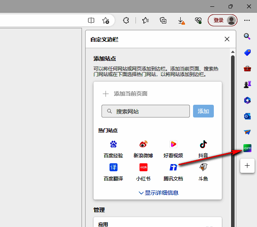Viewport: 257px width, 227px height.
Task: Open the Drop paper plane icon
Action: (x=247, y=132)
